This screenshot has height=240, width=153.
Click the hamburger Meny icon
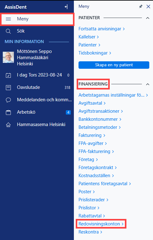(8, 19)
